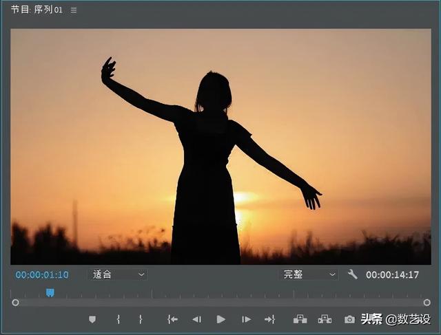Screen dimensions: 441x335
Task: Open the panel menu beside 序列01
Action: pyautogui.click(x=74, y=10)
